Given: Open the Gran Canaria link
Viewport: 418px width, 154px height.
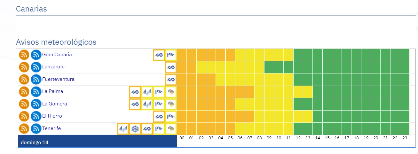Looking at the screenshot, I should pos(57,55).
